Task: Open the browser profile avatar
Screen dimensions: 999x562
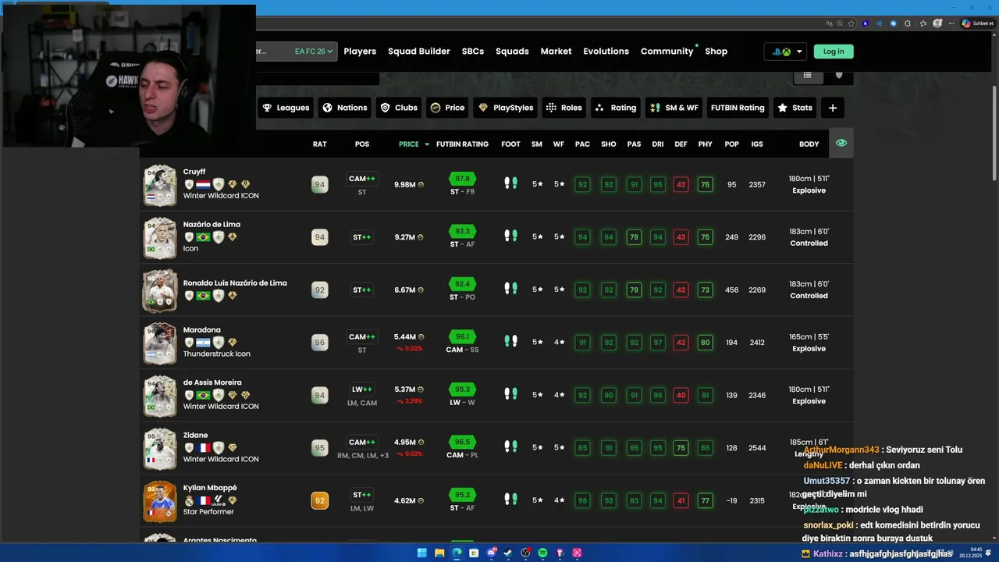Action: coord(937,23)
